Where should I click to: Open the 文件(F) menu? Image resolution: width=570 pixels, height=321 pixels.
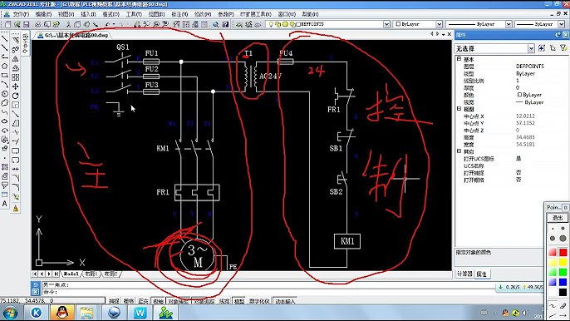[21, 14]
